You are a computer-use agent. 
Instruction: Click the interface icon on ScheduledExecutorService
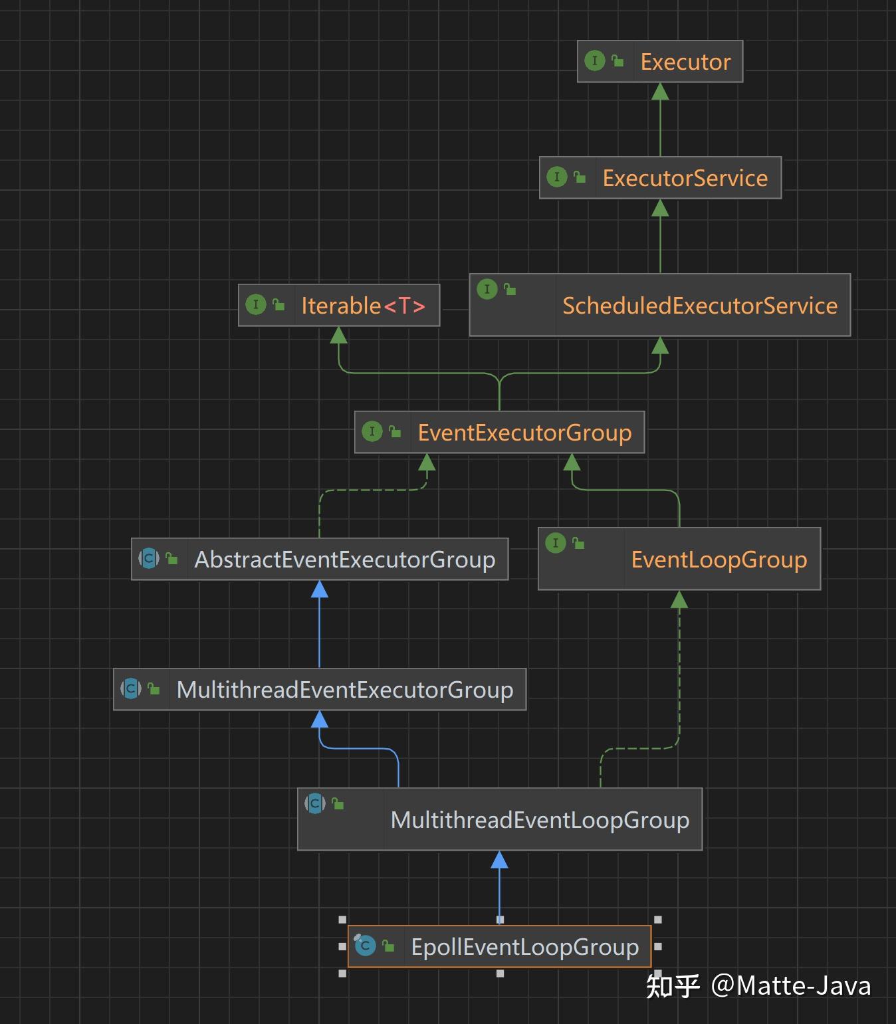[487, 289]
